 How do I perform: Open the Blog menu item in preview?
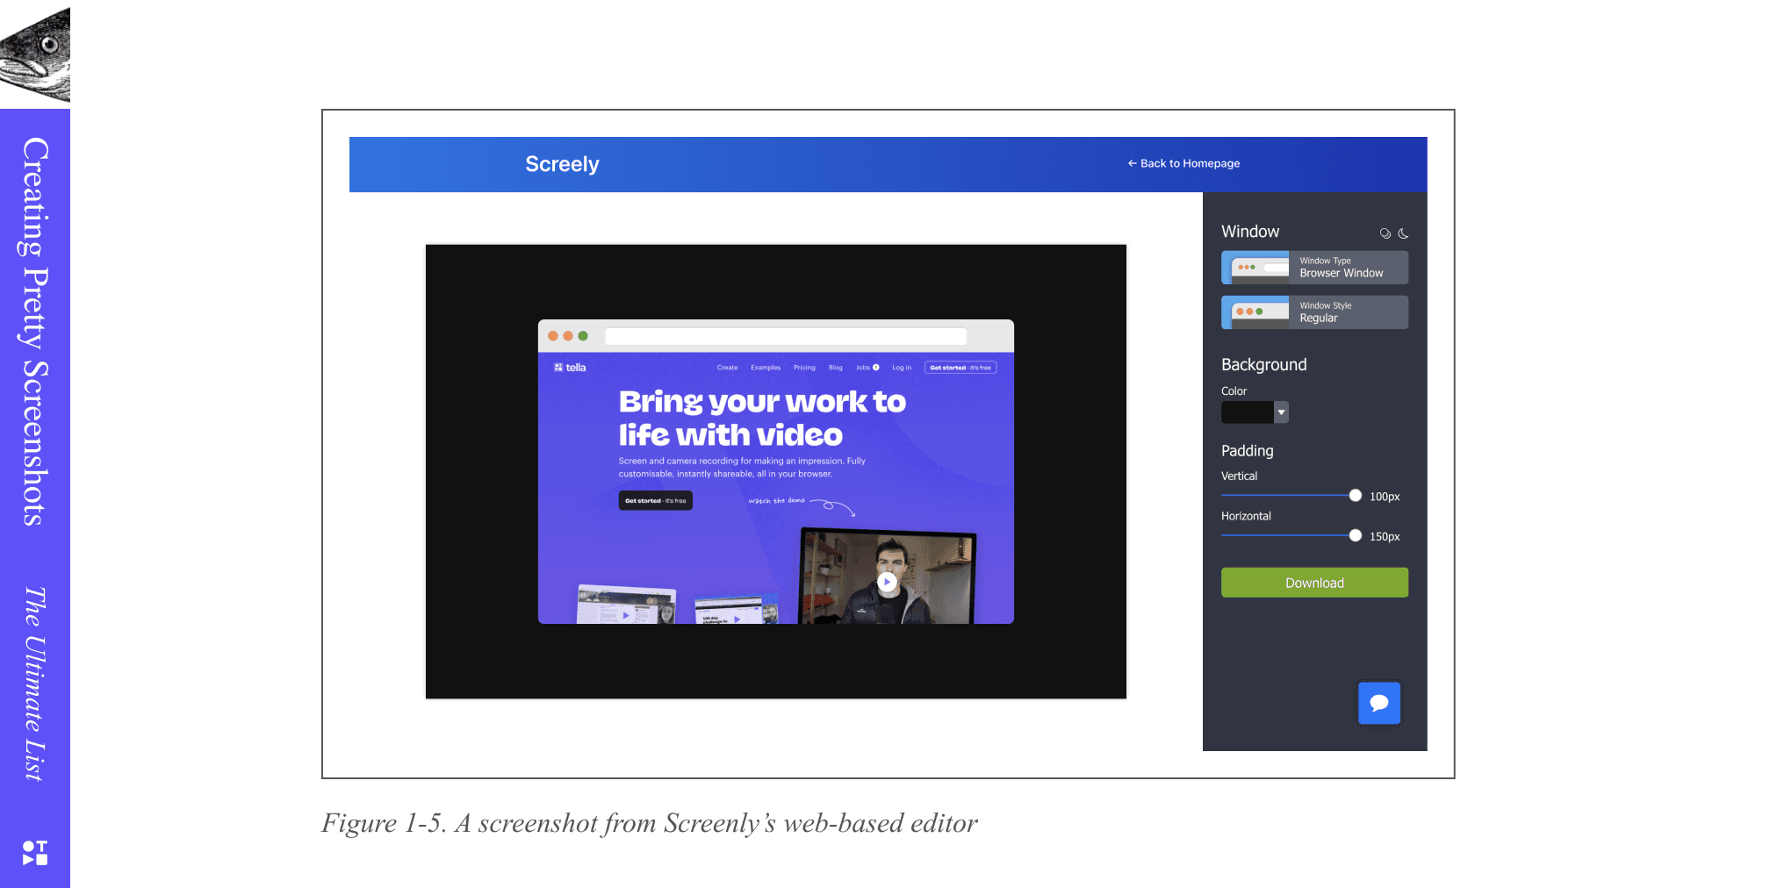835,368
